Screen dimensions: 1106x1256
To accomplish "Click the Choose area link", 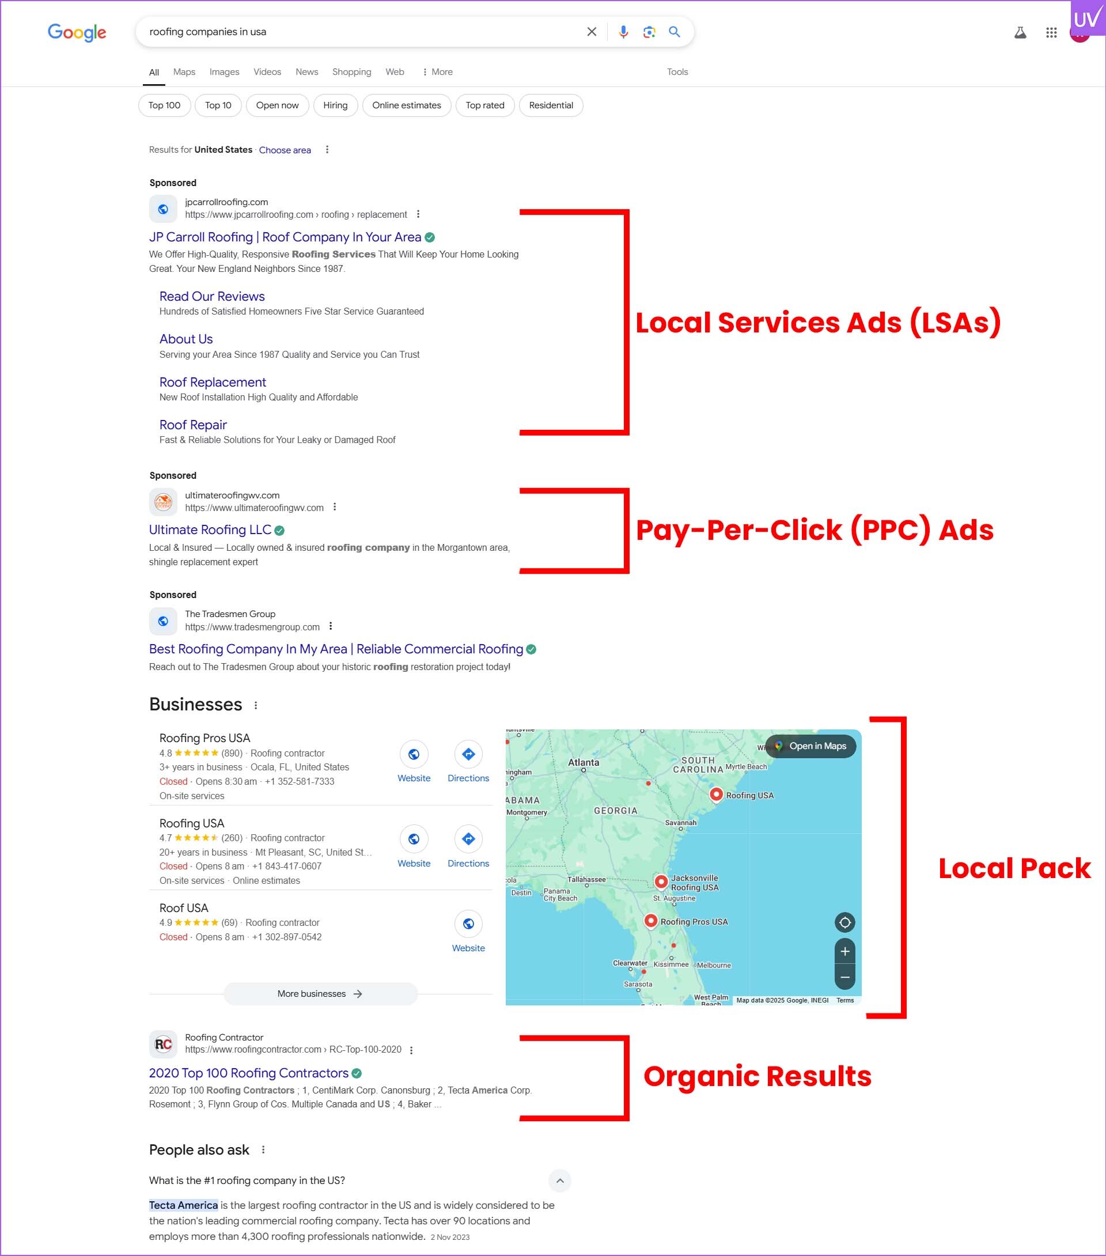I will tap(285, 150).
